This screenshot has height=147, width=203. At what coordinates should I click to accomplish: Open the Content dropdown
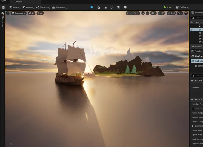tap(28, 7)
